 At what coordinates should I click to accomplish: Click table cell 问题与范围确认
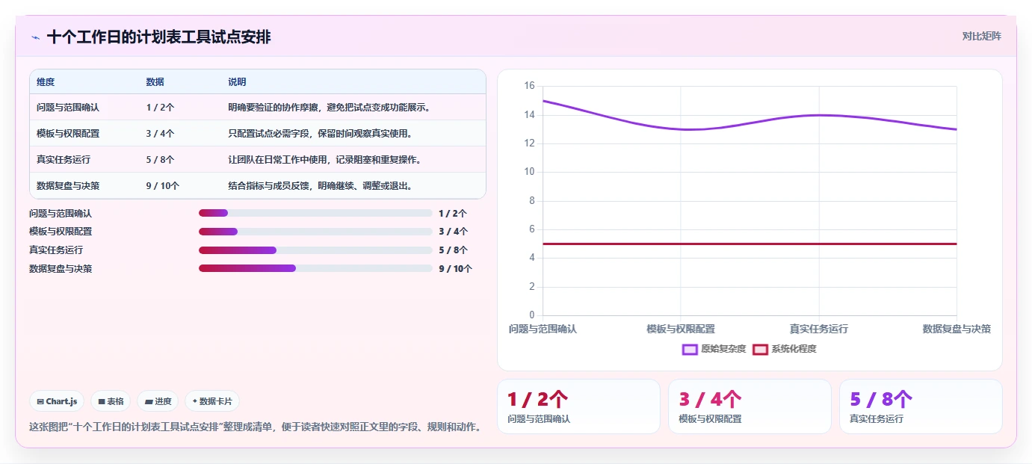click(68, 108)
